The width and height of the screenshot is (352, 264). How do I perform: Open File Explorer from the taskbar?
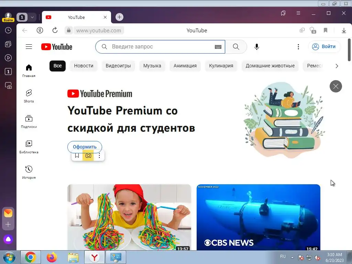73,257
